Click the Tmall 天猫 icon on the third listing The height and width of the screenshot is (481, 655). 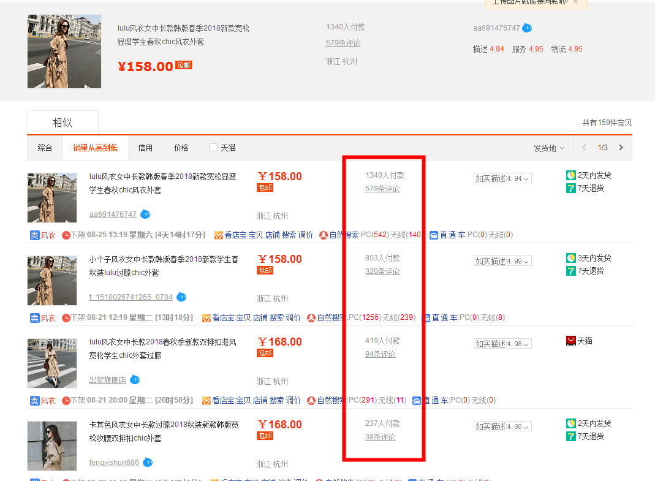pyautogui.click(x=571, y=341)
